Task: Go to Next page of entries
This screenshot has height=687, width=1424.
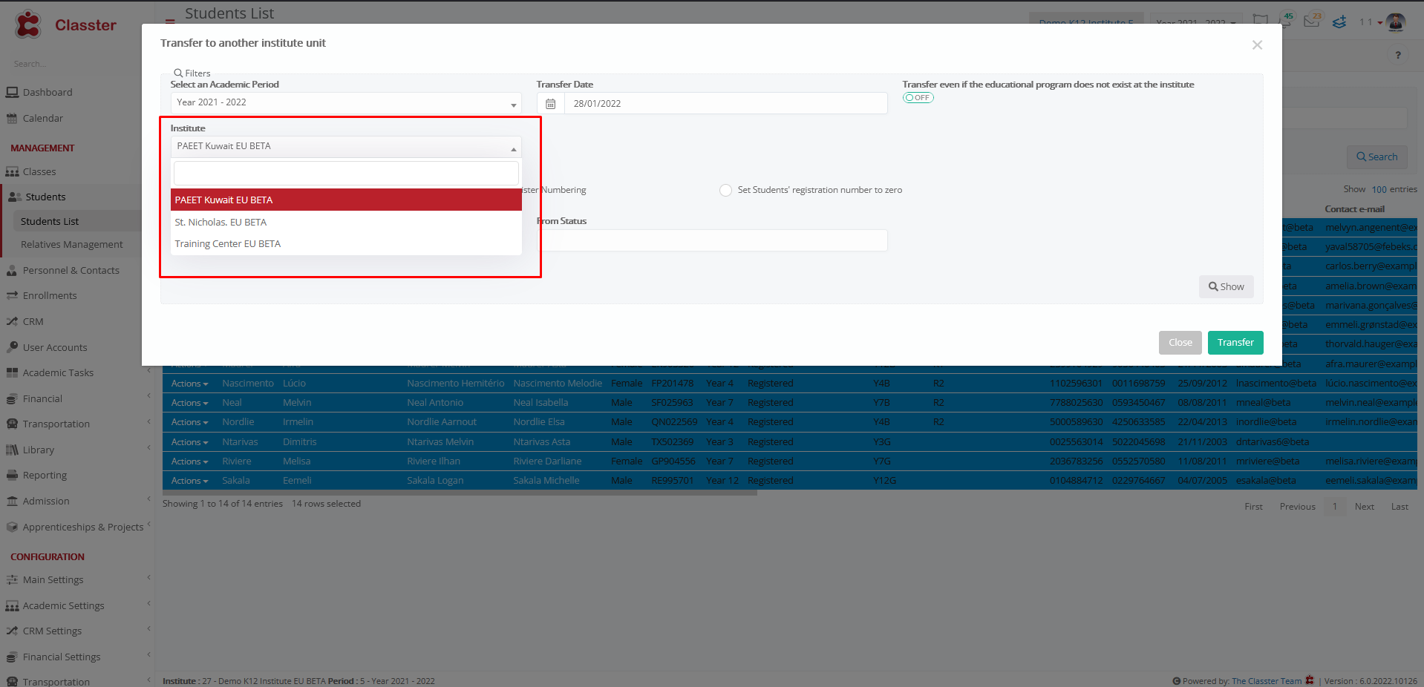Action: point(1364,507)
